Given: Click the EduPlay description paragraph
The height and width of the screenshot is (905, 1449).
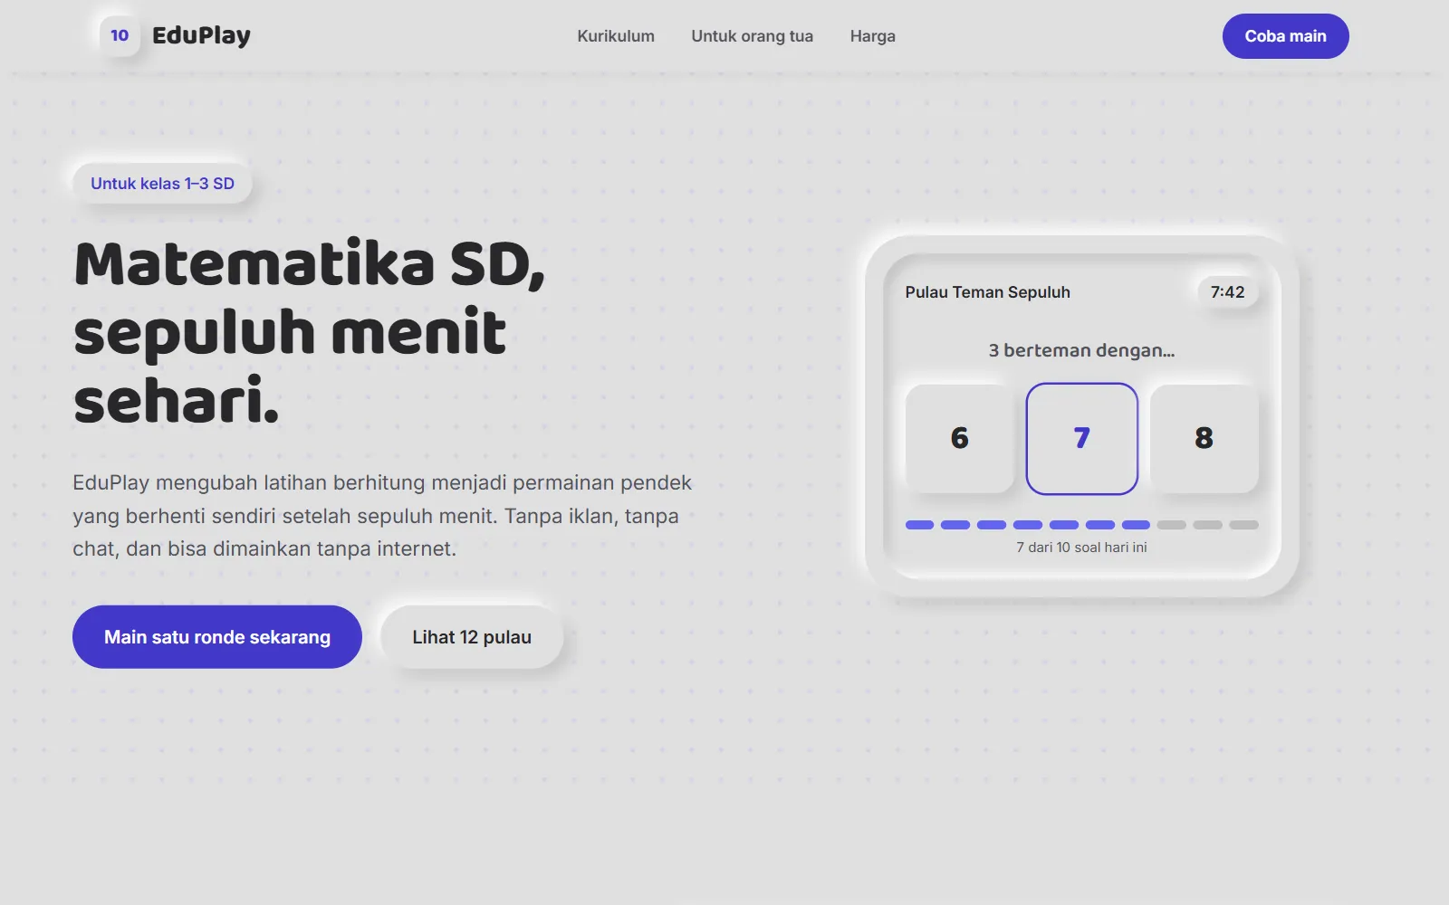Looking at the screenshot, I should click(x=382, y=516).
